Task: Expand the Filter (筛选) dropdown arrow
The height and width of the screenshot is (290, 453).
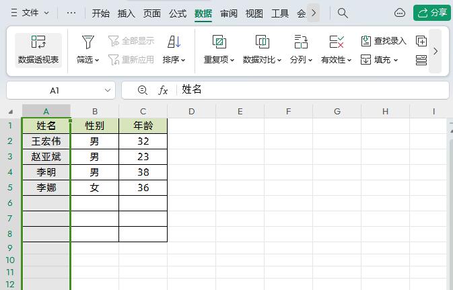Action: (x=97, y=60)
